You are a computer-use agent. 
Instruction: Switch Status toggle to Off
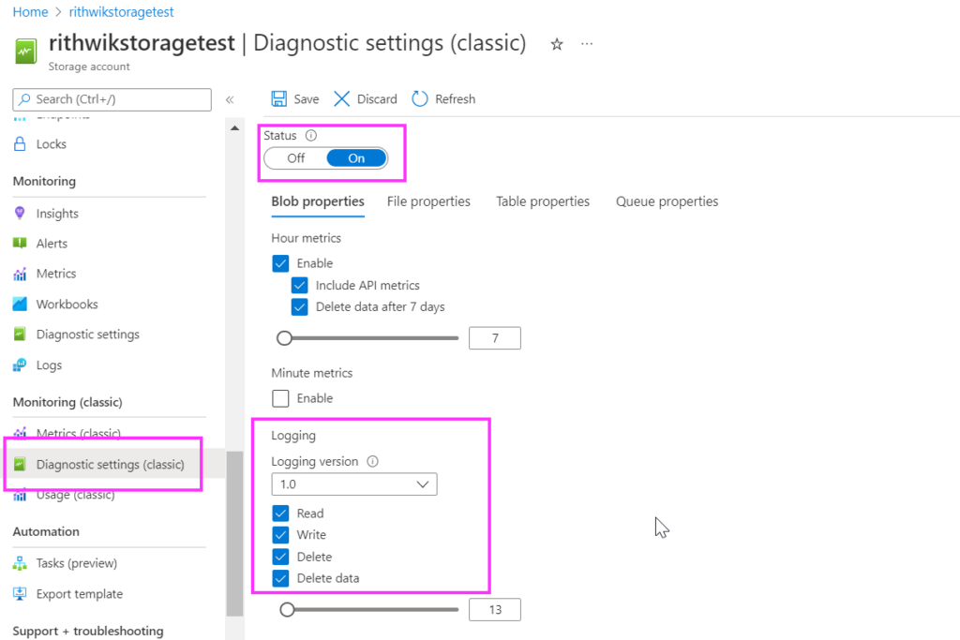[295, 158]
